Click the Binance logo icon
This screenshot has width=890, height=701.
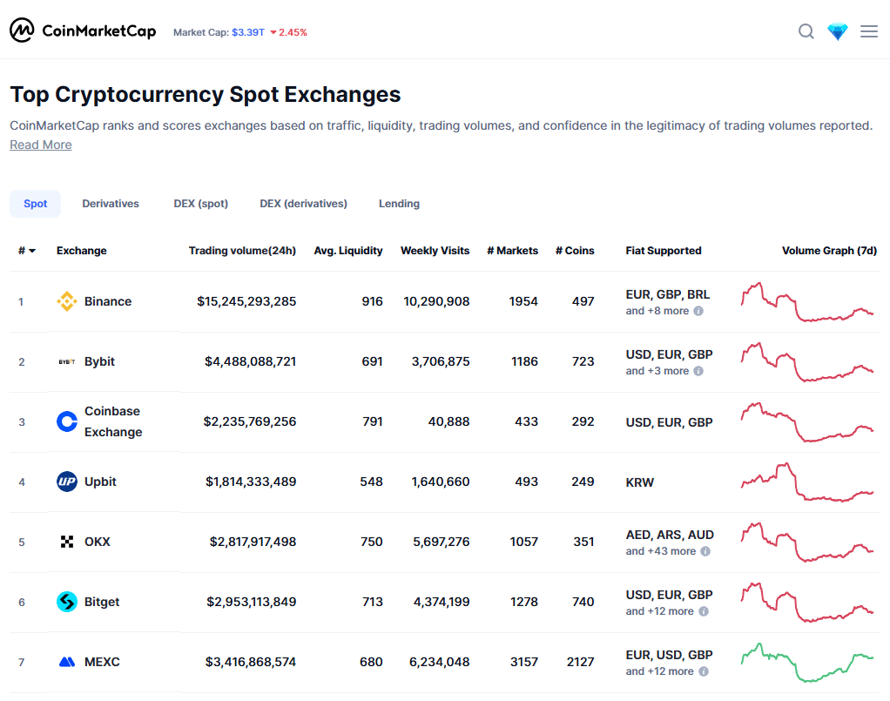coord(67,301)
